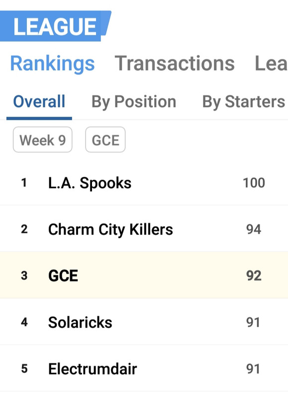Image resolution: width=288 pixels, height=399 pixels.
Task: Open the Rankings tab
Action: (x=52, y=63)
